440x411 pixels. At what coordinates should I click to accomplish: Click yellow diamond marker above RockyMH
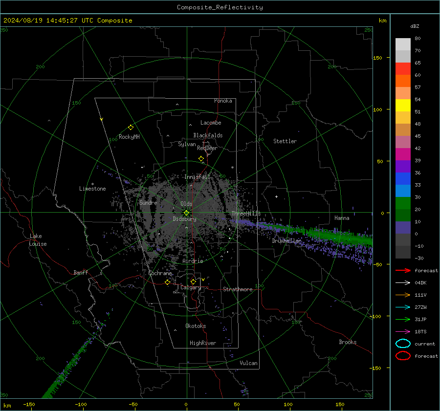[131, 128]
